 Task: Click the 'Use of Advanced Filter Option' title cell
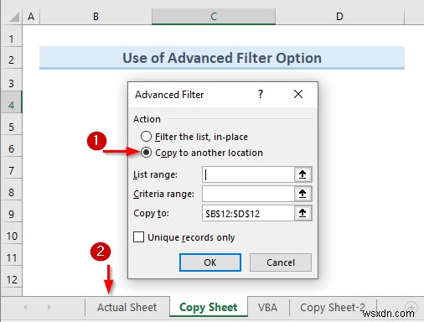point(222,58)
